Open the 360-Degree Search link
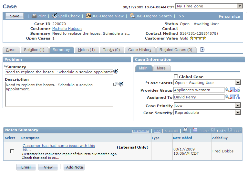The image size is (248, 173). tap(154, 16)
